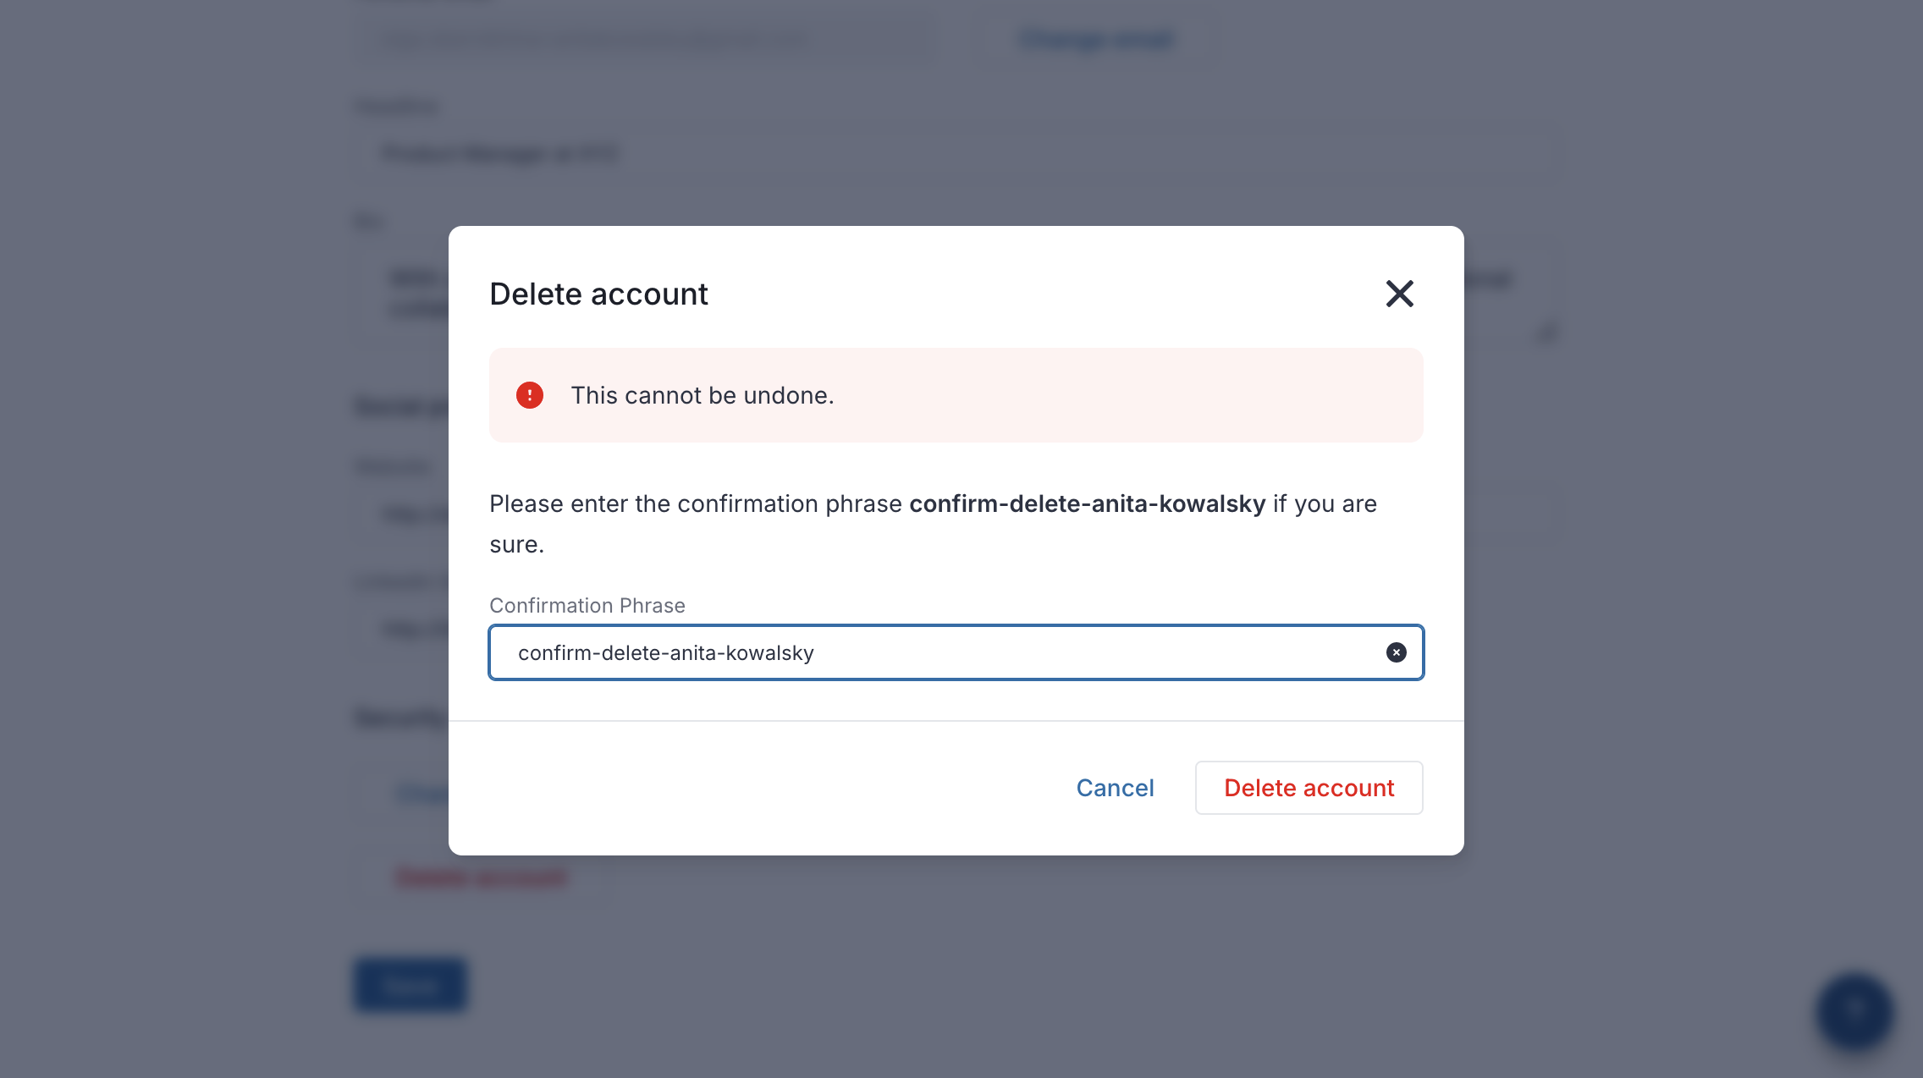Focus the Confirmation Phrase input field

click(x=956, y=652)
